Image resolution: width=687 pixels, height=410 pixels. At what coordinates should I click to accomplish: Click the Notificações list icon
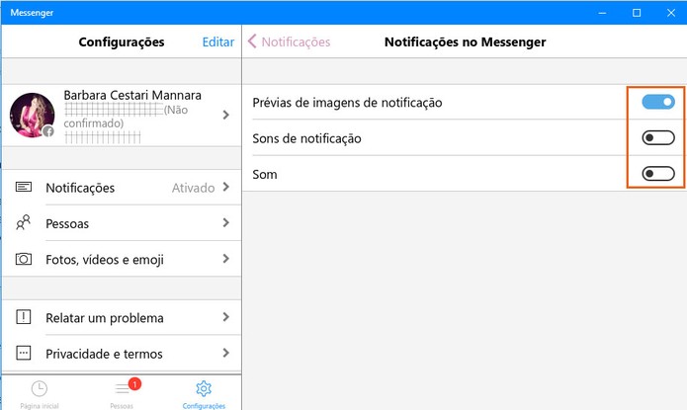click(x=24, y=188)
